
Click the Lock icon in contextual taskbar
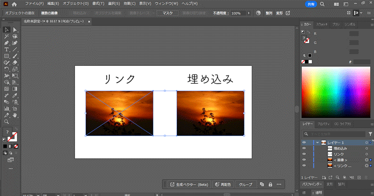270,184
